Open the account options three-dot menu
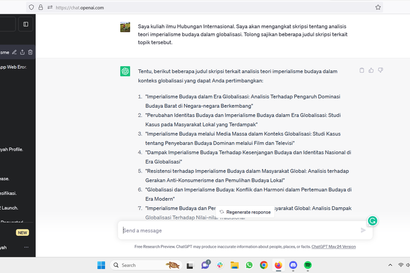This screenshot has height=273, width=410. [x=26, y=247]
